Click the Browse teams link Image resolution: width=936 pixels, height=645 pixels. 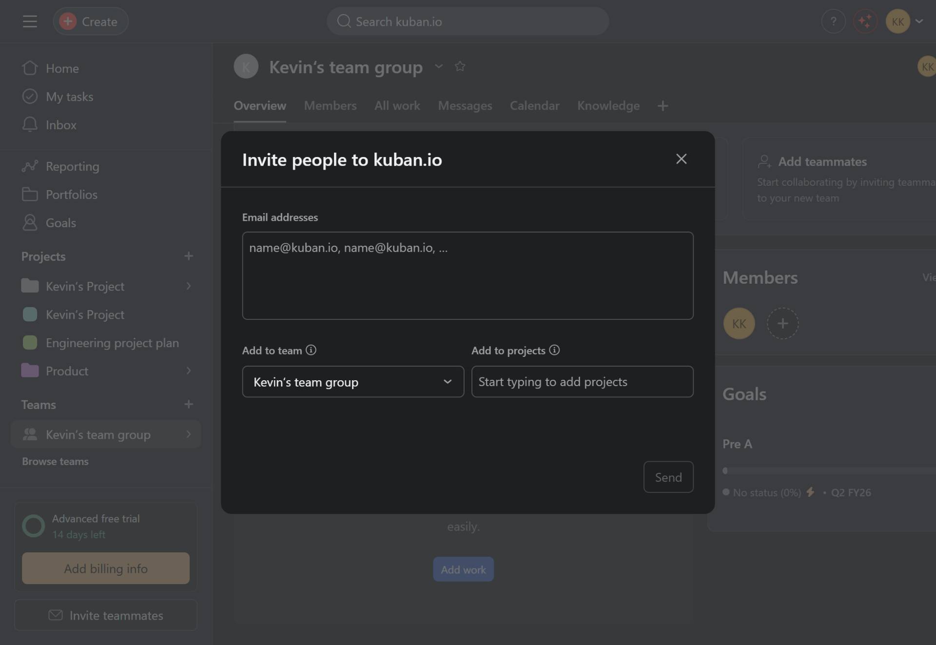pos(55,461)
